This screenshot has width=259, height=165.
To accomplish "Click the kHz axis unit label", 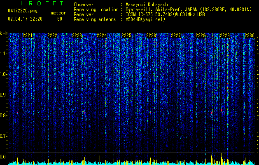I will tap(4, 33).
